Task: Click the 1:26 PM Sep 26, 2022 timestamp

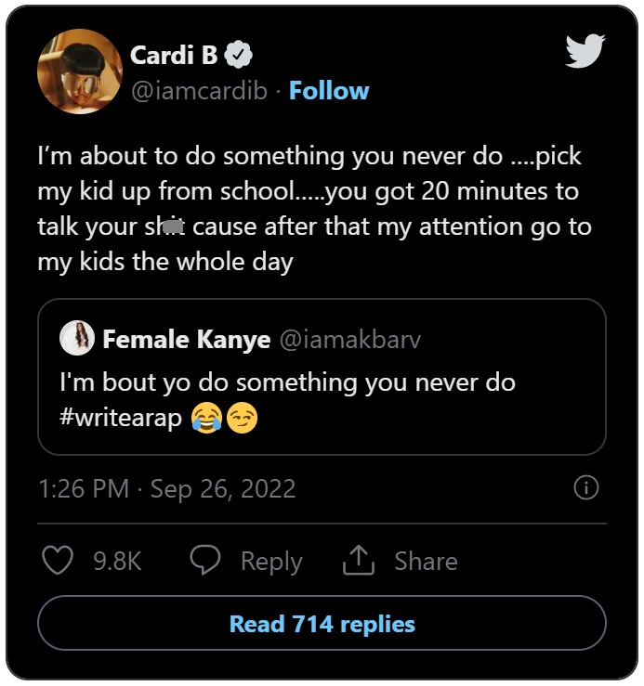Action: [x=167, y=489]
